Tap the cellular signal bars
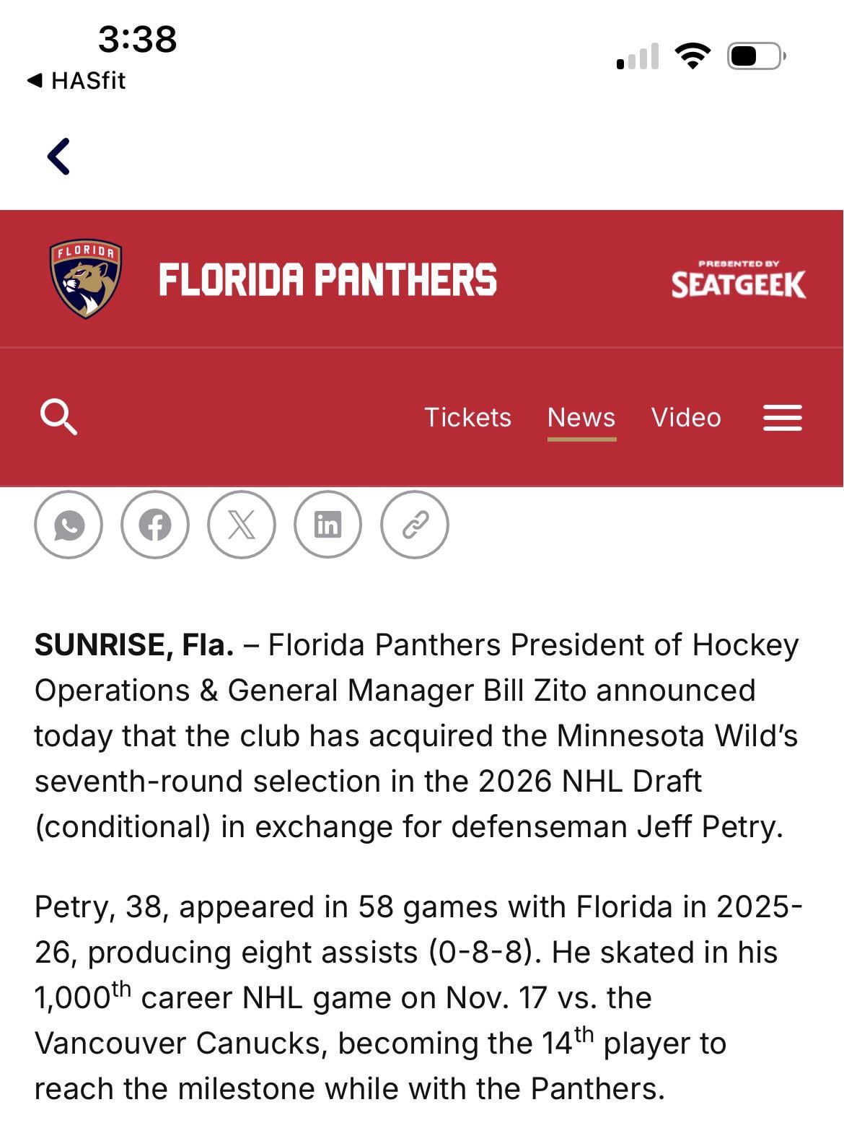The width and height of the screenshot is (844, 1128). click(x=638, y=56)
